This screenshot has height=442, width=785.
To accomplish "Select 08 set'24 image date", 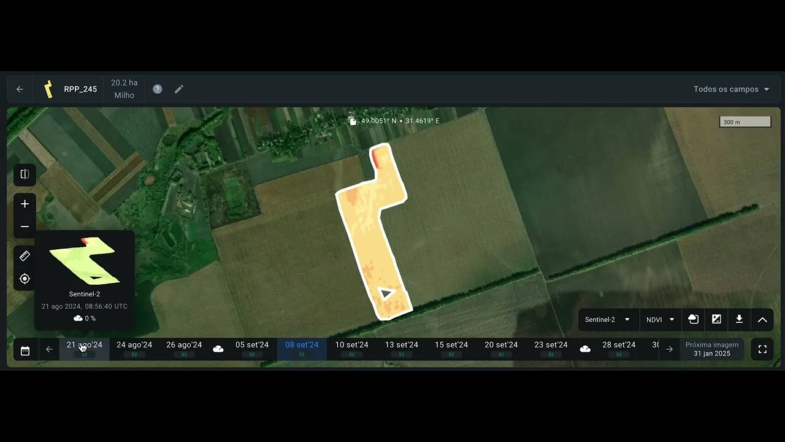I will click(x=302, y=349).
